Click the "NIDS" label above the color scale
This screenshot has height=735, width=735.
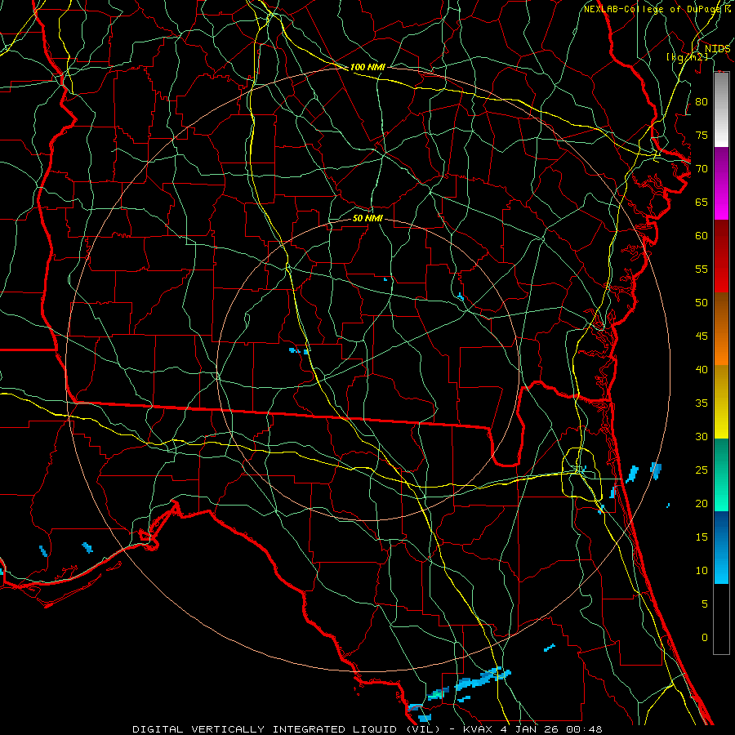coord(718,49)
